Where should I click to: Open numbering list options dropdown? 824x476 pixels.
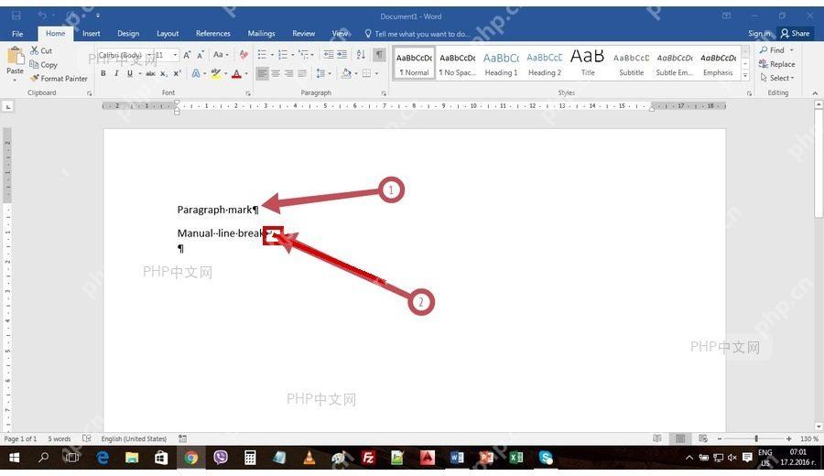click(x=293, y=55)
